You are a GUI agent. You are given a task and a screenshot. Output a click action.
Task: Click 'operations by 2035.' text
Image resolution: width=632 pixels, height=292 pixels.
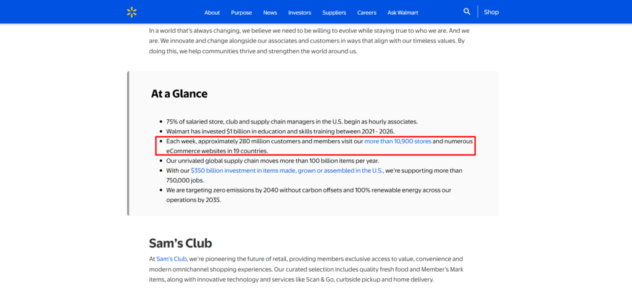193,199
